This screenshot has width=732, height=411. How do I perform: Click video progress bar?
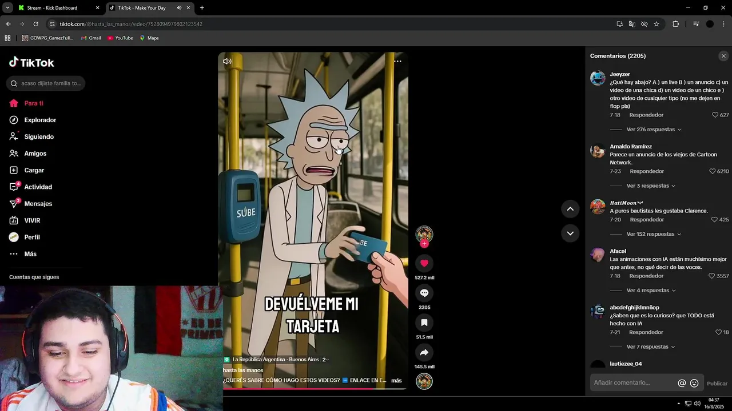coord(315,389)
